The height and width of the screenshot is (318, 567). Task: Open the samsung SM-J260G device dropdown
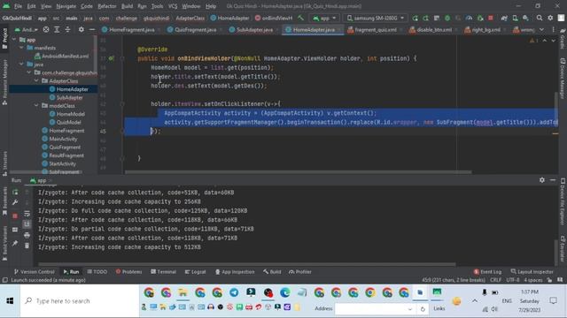point(376,18)
